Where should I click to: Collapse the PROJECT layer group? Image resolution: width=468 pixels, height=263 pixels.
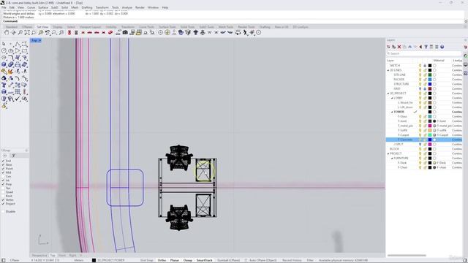[x=388, y=153]
